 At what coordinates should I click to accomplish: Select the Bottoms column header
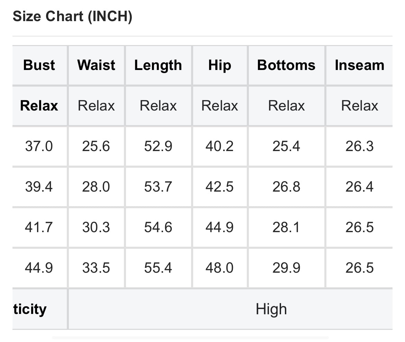[286, 65]
